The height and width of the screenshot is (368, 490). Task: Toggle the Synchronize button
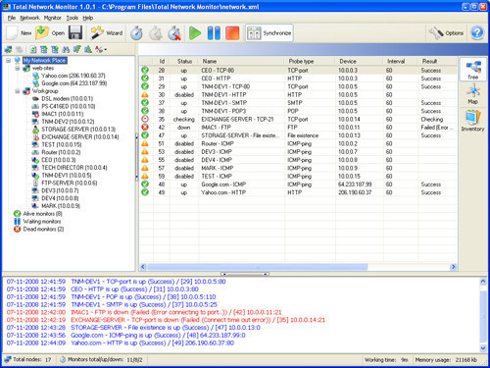tap(269, 33)
